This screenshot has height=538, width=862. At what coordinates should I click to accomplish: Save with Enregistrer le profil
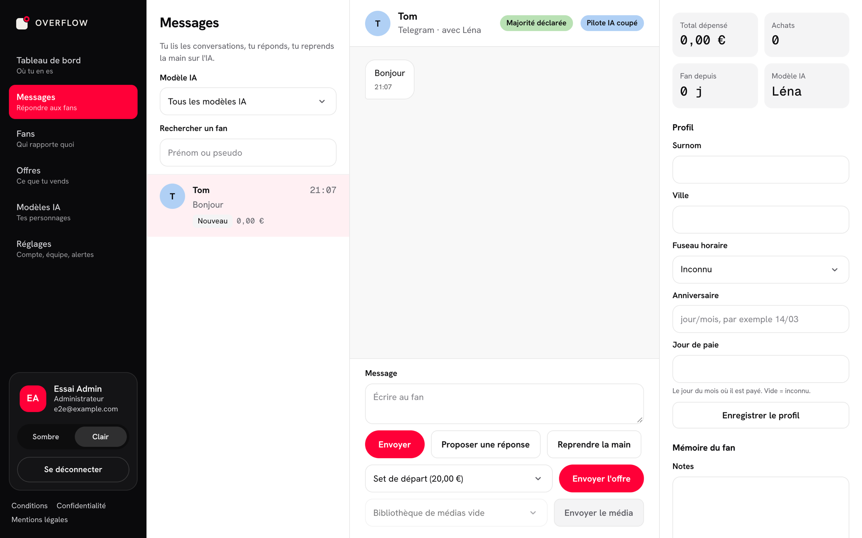point(760,415)
